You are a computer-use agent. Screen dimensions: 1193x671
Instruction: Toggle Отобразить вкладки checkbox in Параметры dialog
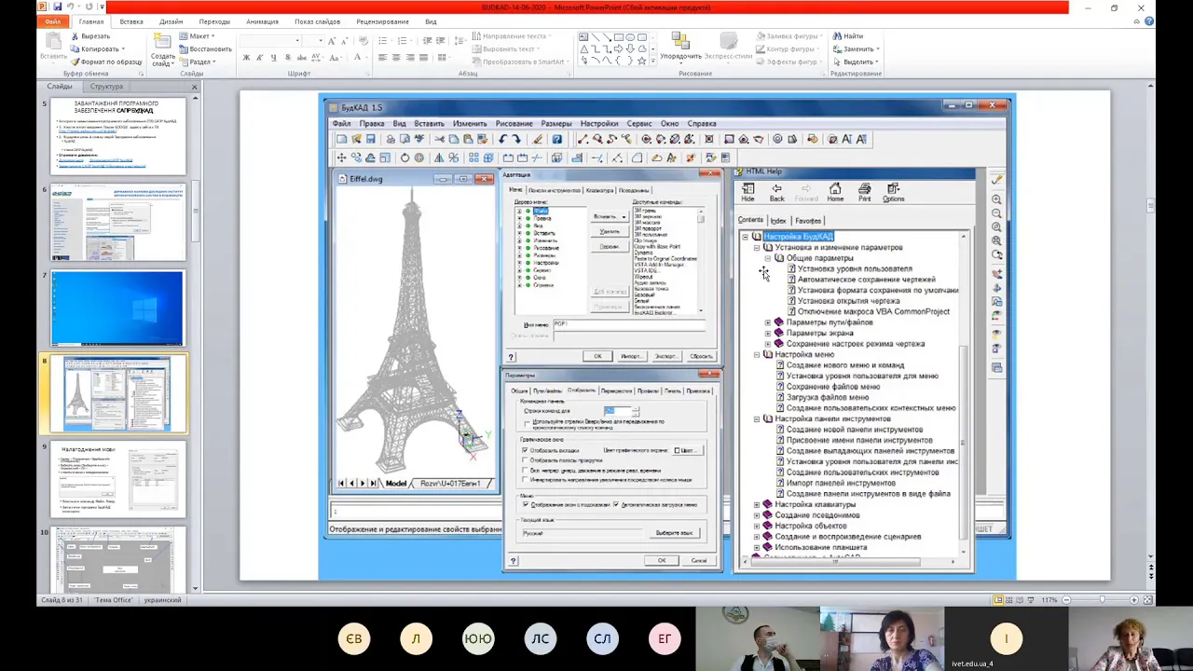(x=525, y=450)
